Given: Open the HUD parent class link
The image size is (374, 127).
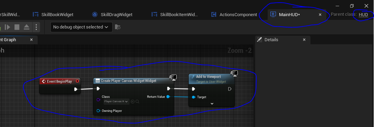Looking at the screenshot, I should point(363,15).
